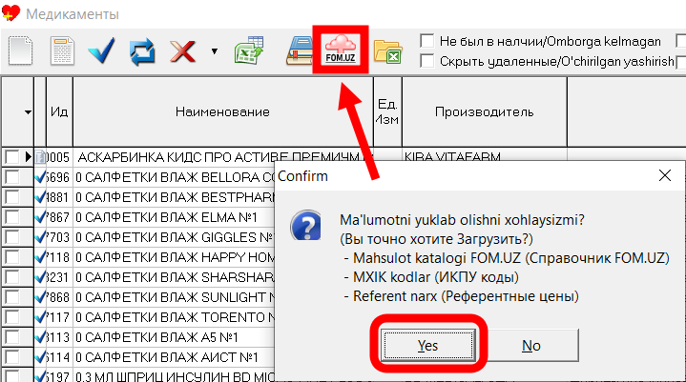The width and height of the screenshot is (686, 382).
Task: Click the document icon on АСКАРБИНКА row
Action: pos(40,157)
